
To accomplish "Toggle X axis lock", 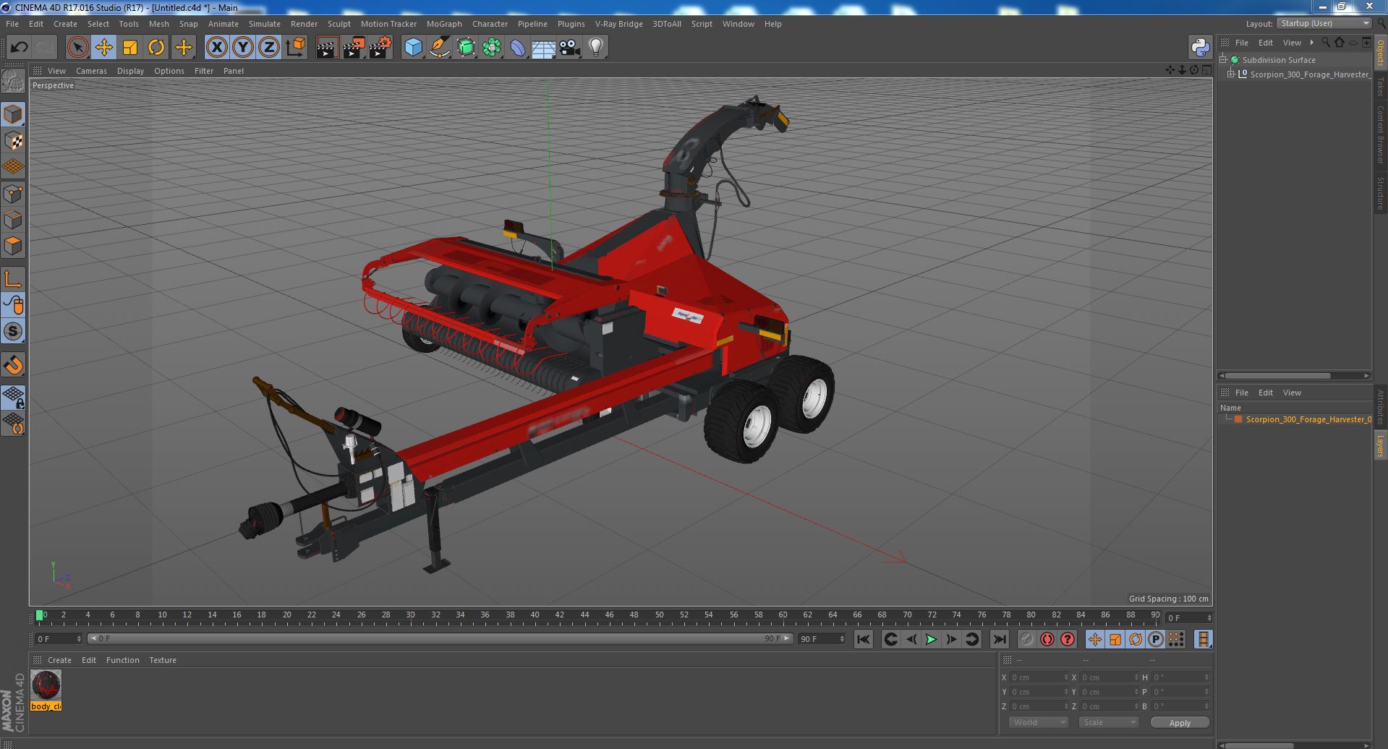I will coord(216,48).
